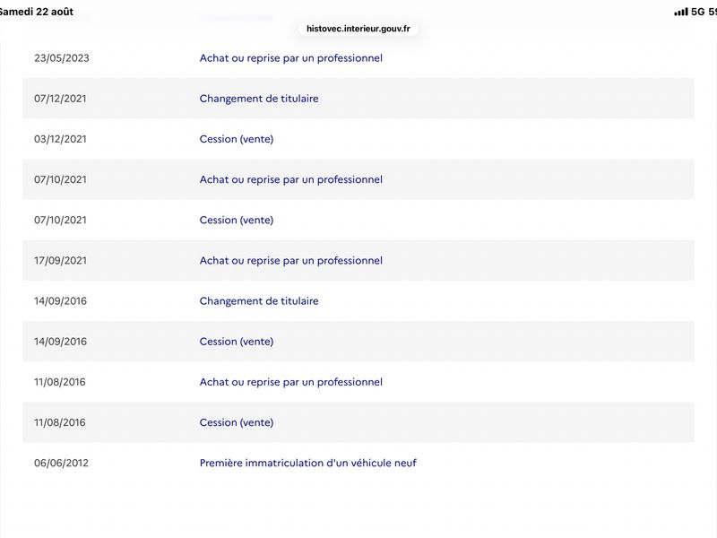Open 'Achat ou reprise' entry dated 07/10/2021
717x538 pixels.
[x=290, y=179]
